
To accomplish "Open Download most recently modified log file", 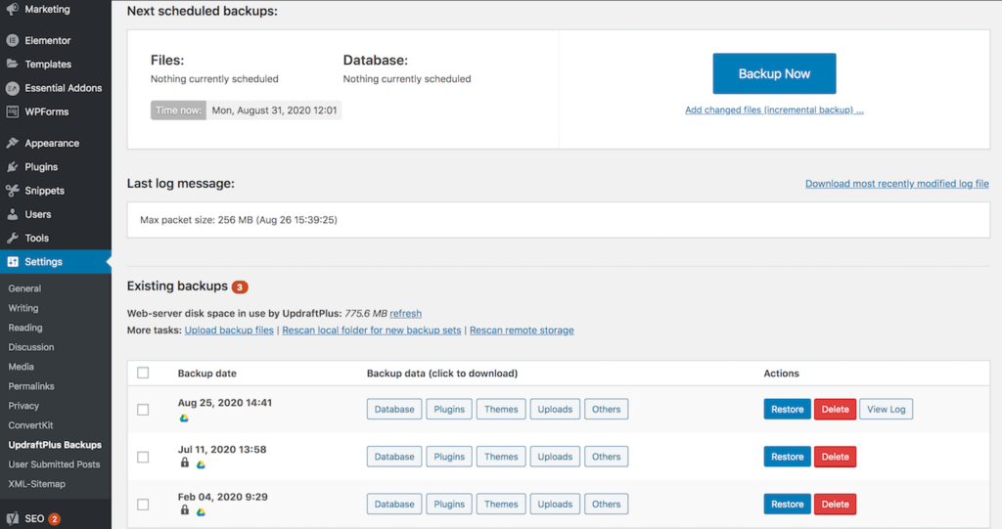I will pos(897,184).
